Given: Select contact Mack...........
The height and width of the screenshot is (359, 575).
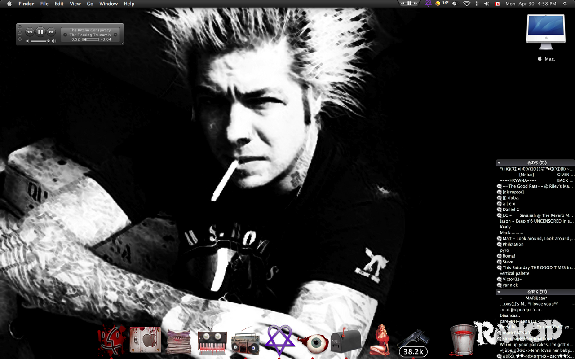Looking at the screenshot, I should (x=535, y=233).
